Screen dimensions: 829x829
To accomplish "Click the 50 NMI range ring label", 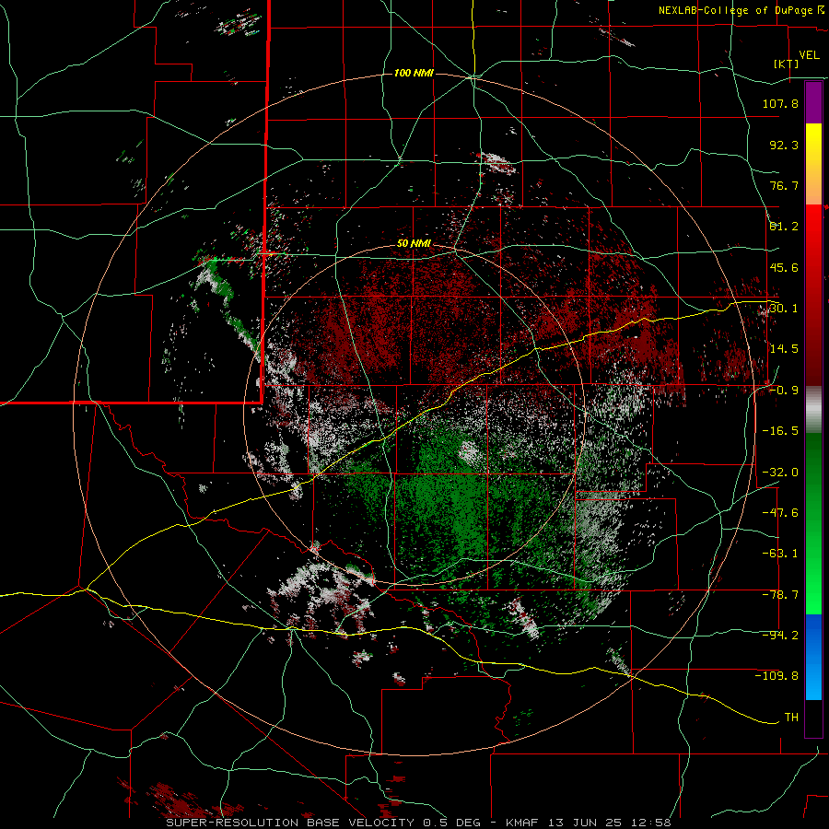I will pyautogui.click(x=414, y=244).
